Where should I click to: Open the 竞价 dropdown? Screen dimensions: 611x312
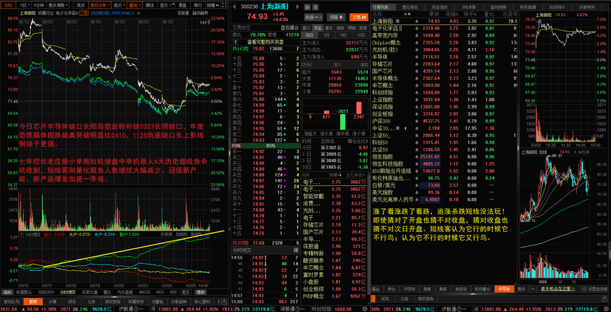pos(119,6)
